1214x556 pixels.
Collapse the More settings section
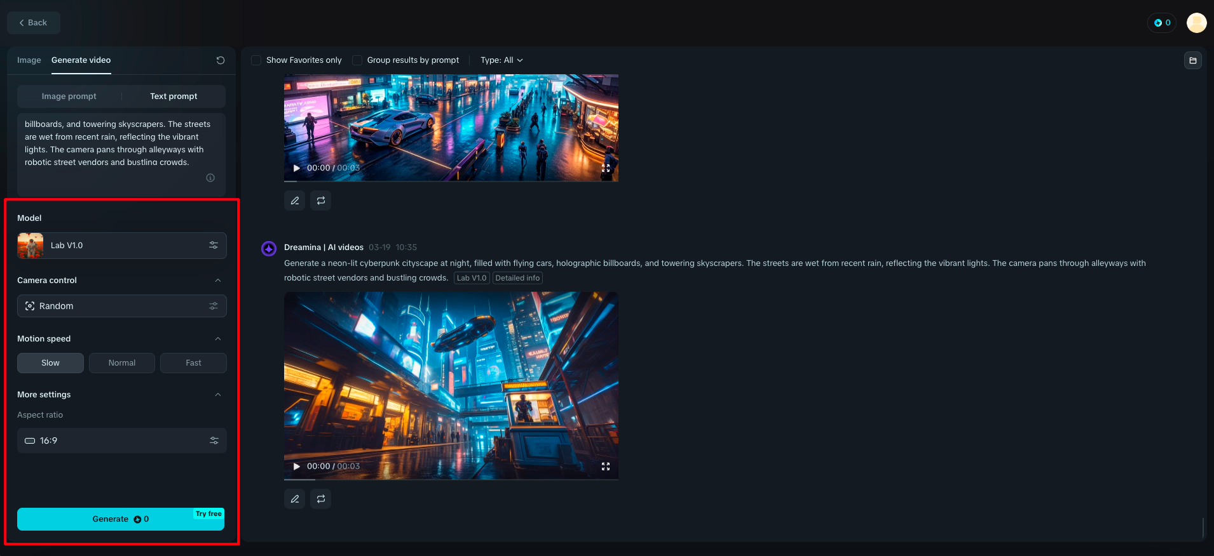click(x=218, y=395)
